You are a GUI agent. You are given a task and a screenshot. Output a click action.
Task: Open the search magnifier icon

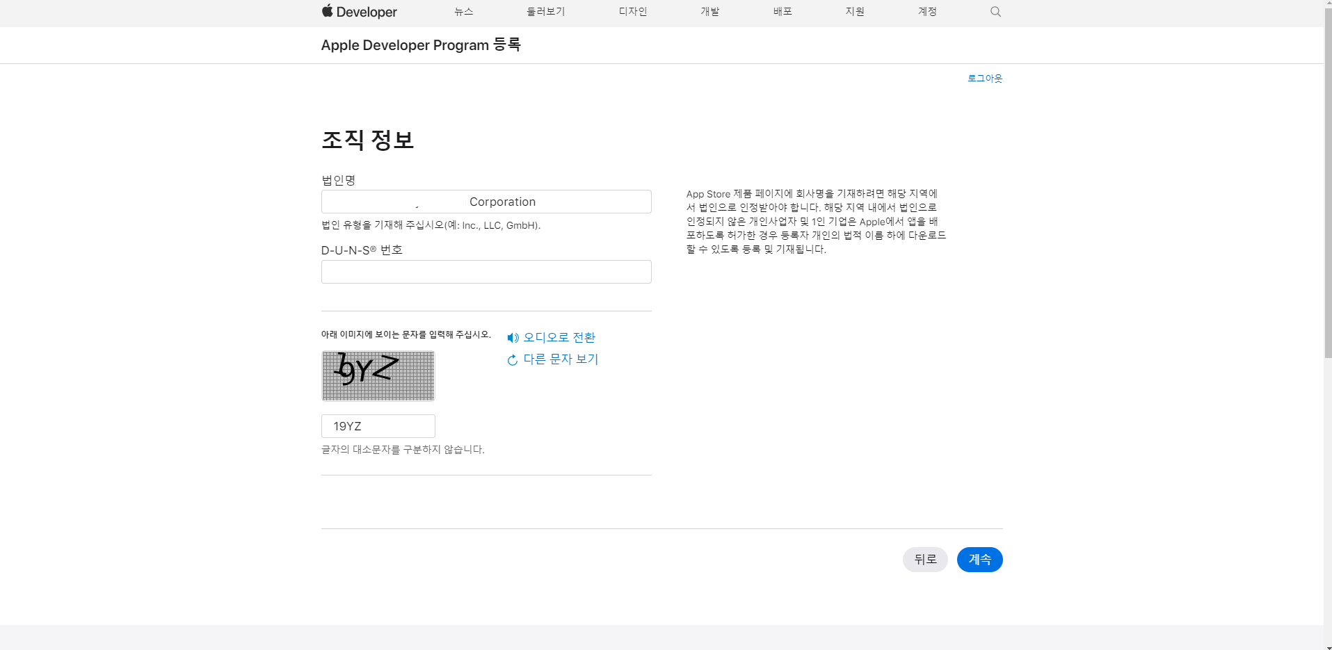click(x=995, y=12)
